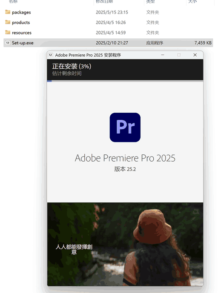Minimize the Premiere Pro installer window
Viewport: 221px width, 293px height.
click(163, 55)
